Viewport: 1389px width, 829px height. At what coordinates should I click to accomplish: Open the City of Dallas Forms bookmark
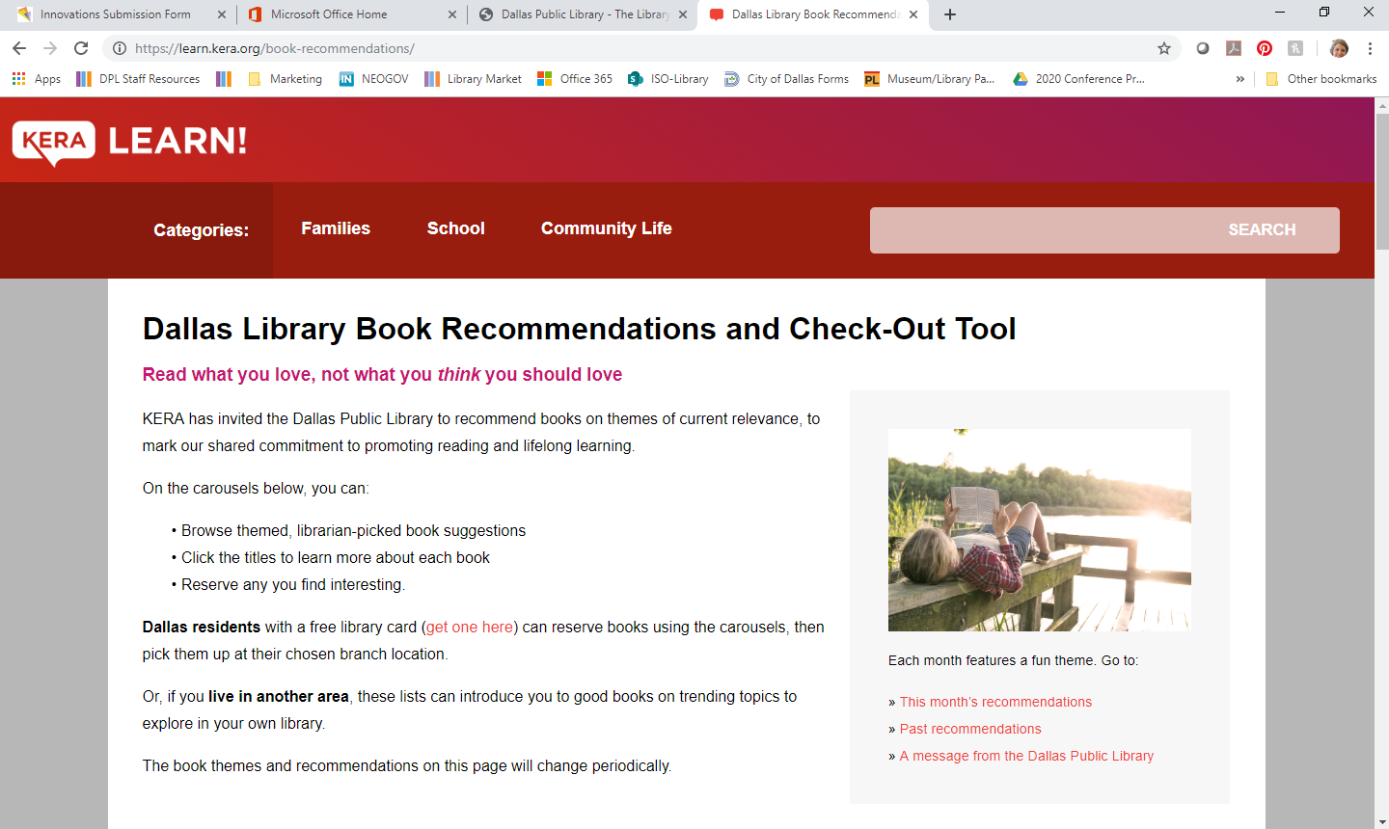786,79
